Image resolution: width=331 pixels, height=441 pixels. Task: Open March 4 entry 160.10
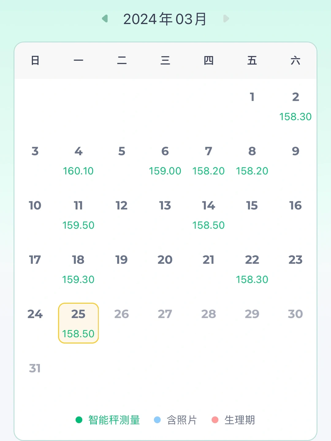(x=78, y=161)
